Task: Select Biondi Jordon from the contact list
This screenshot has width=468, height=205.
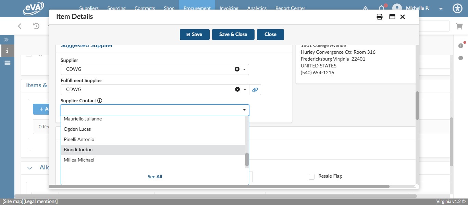Action: (x=78, y=150)
